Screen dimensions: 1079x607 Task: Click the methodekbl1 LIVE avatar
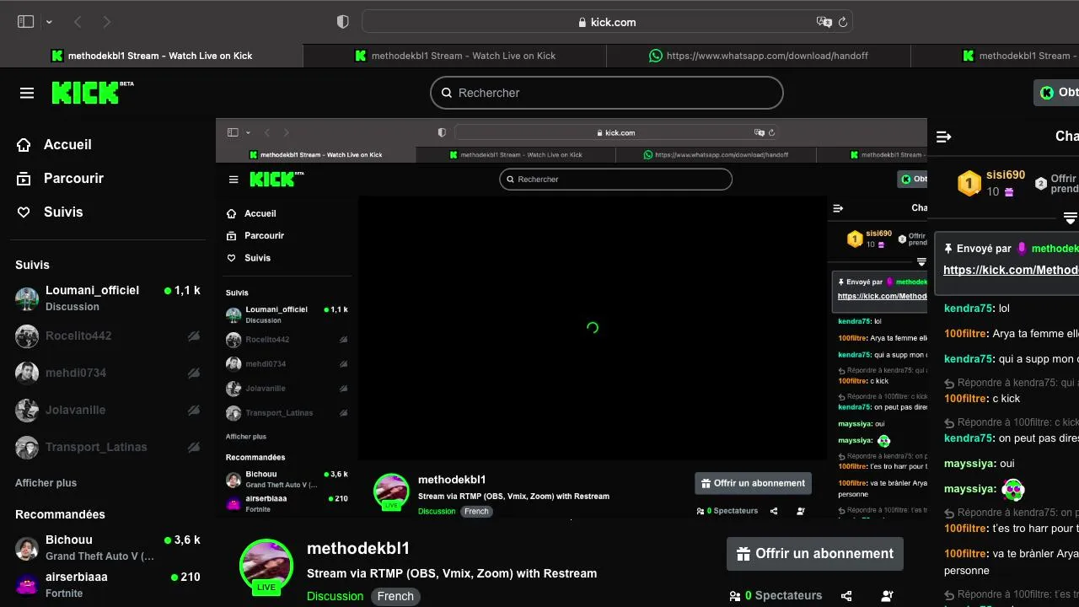(x=266, y=567)
